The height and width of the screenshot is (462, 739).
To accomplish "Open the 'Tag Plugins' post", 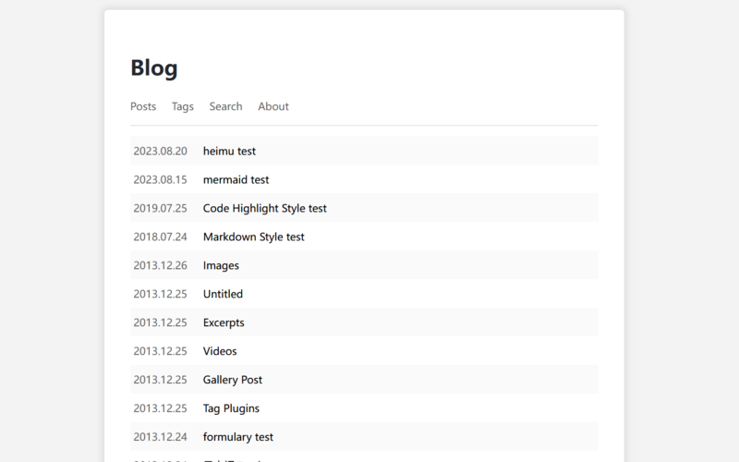I will pos(231,408).
